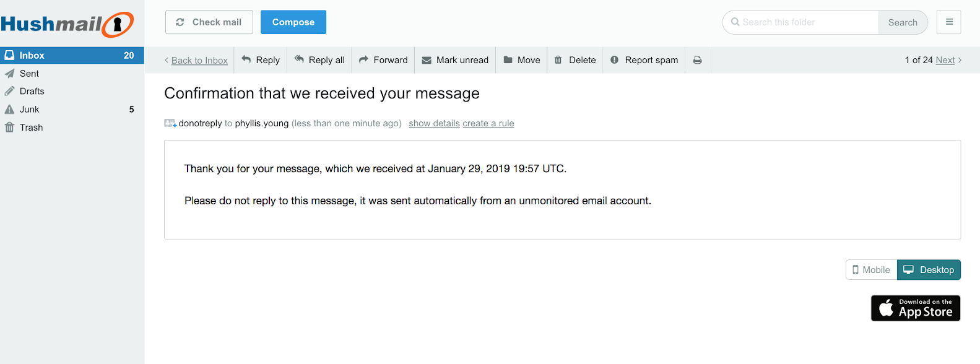This screenshot has width=980, height=364.
Task: Delete the current message
Action: click(575, 60)
